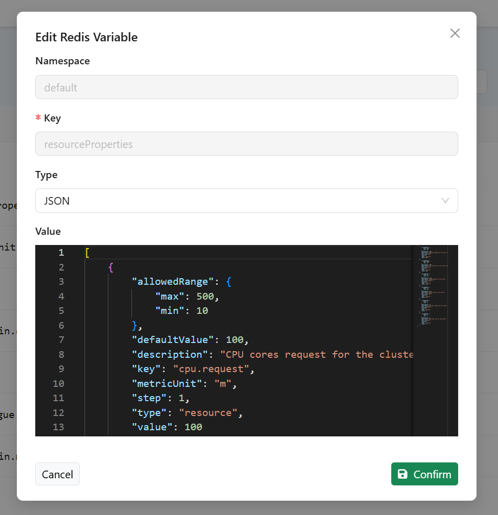
Task: Click the Type dropdown chevron arrow
Action: [x=445, y=201]
